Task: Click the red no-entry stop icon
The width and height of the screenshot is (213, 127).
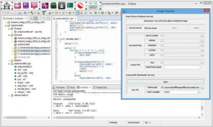Action: click(80, 6)
